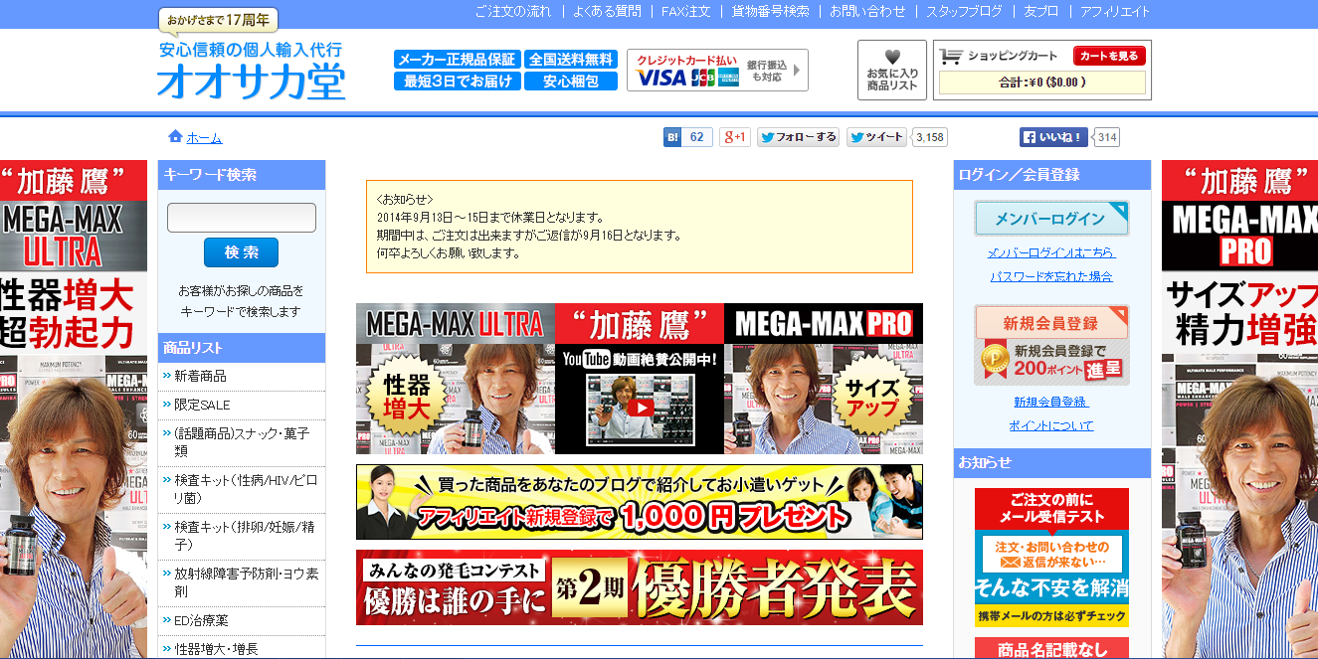This screenshot has height=659, width=1318.
Task: Click the Facebook like count 314
Action: [1107, 137]
